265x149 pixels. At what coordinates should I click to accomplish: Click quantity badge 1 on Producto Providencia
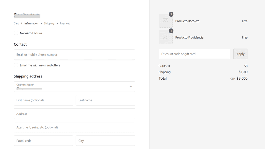171,31
